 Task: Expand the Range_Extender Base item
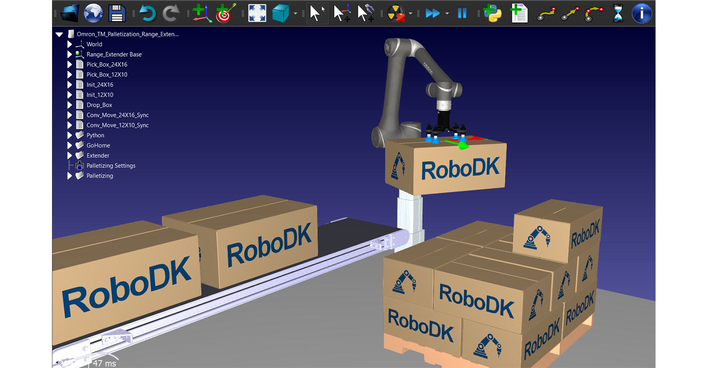(69, 55)
